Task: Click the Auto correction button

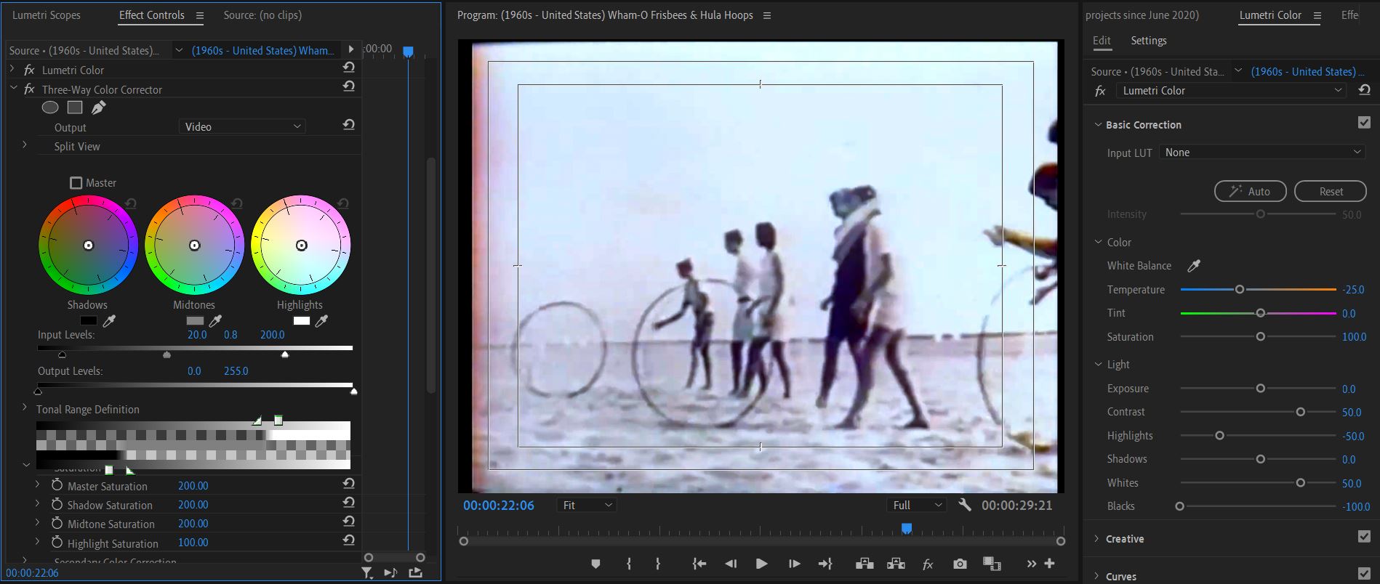Action: point(1251,191)
